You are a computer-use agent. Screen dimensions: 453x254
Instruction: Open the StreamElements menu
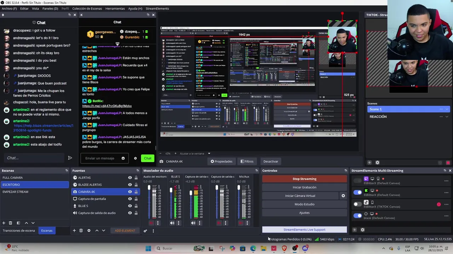point(157,8)
